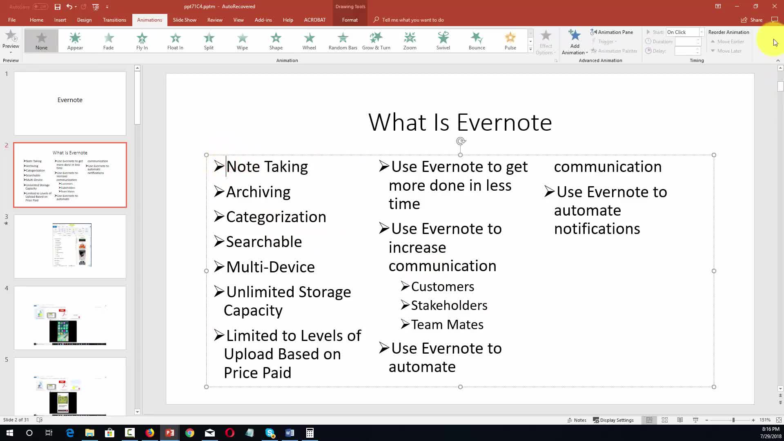Undo the last action
The image size is (784, 441).
point(69,7)
